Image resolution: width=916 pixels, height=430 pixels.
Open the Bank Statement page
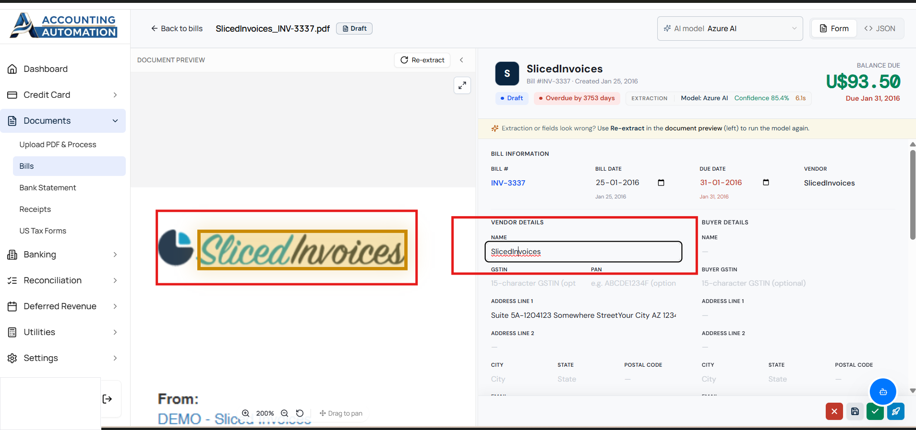[48, 187]
